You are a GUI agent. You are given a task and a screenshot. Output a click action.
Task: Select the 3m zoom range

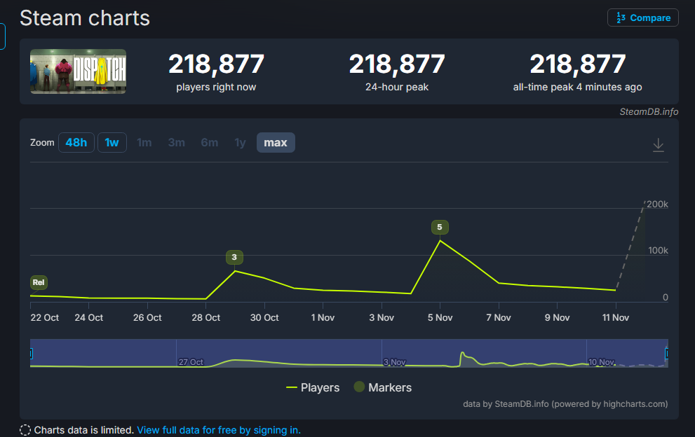pyautogui.click(x=177, y=143)
